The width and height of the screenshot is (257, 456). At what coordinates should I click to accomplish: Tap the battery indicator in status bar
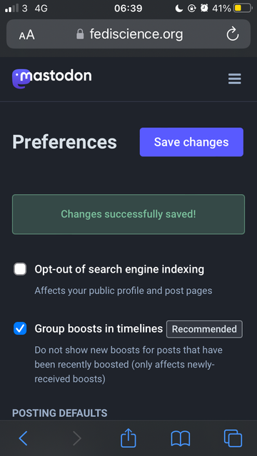coord(243,8)
